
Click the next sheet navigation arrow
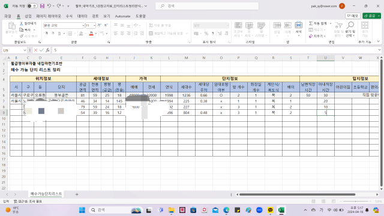(x=15, y=194)
